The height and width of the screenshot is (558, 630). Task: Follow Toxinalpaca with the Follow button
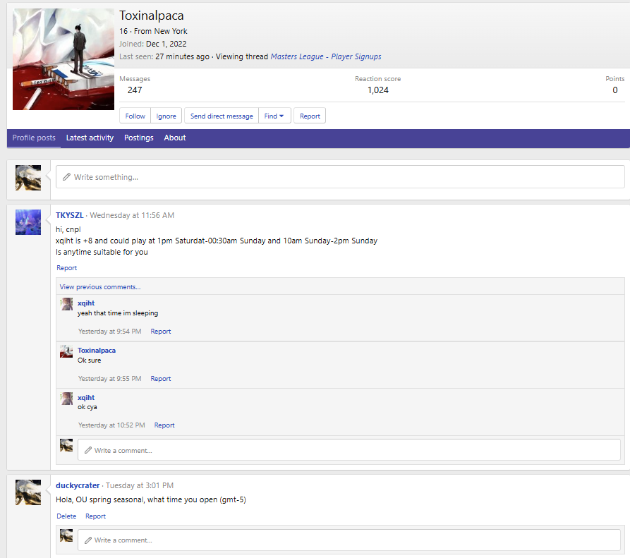(x=135, y=116)
